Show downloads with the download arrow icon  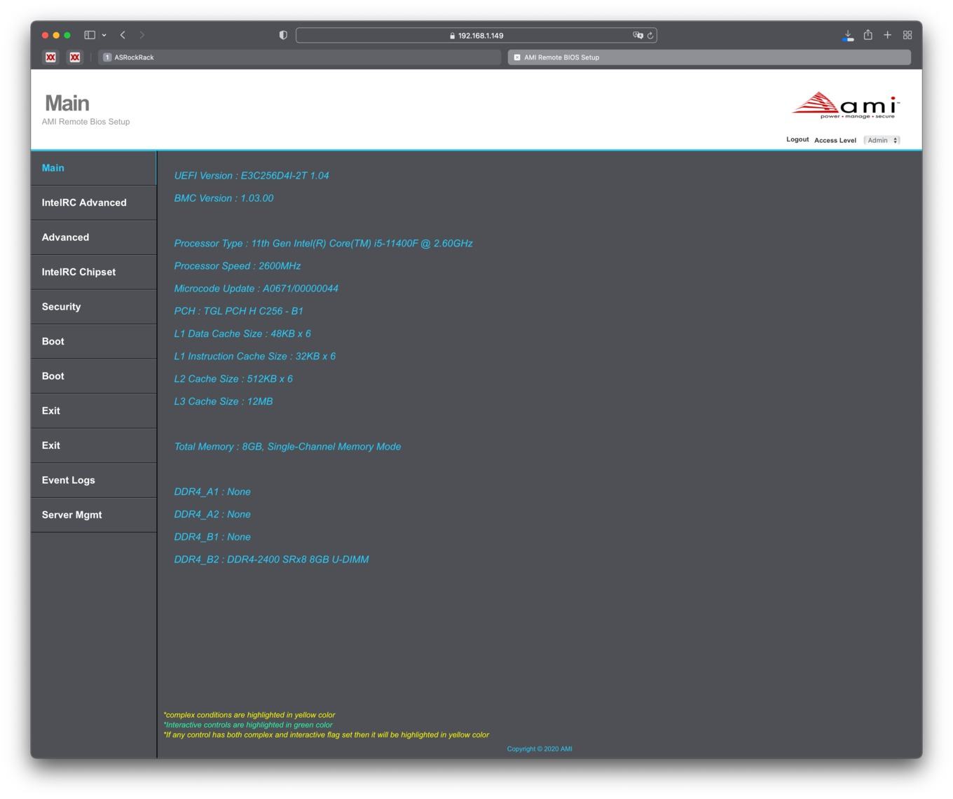point(848,35)
